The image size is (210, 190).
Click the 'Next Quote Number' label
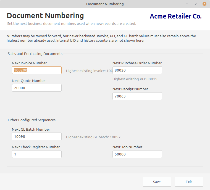click(x=29, y=81)
